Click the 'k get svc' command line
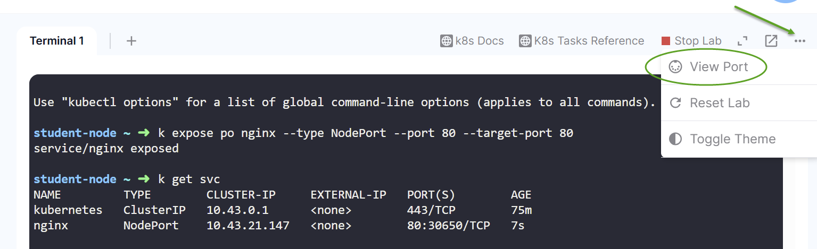 point(195,179)
